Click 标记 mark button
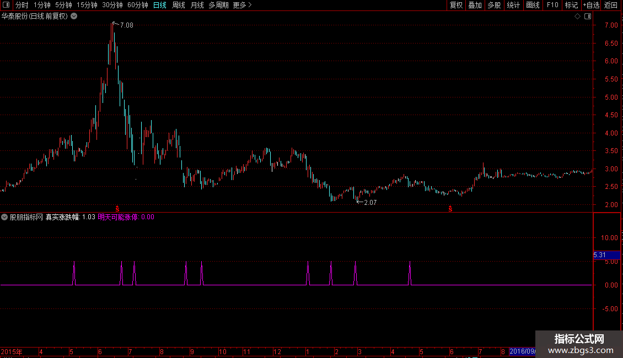623x358 pixels. pos(571,5)
